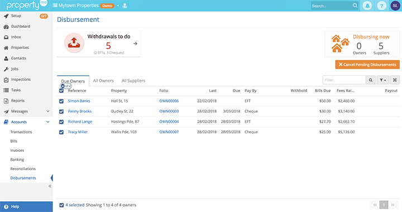Open folio OWN00003 link

[169, 112]
